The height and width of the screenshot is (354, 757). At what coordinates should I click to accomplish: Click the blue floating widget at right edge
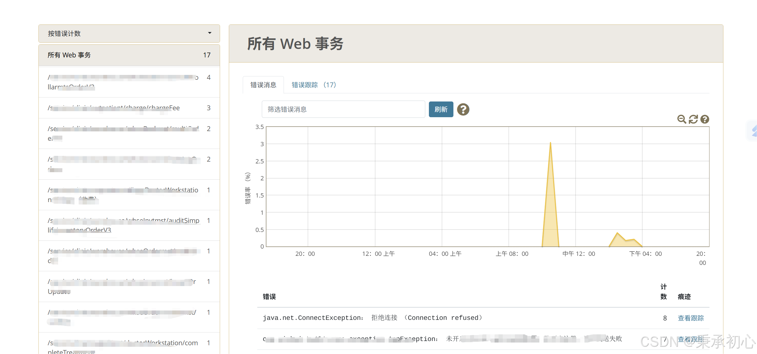pos(754,130)
